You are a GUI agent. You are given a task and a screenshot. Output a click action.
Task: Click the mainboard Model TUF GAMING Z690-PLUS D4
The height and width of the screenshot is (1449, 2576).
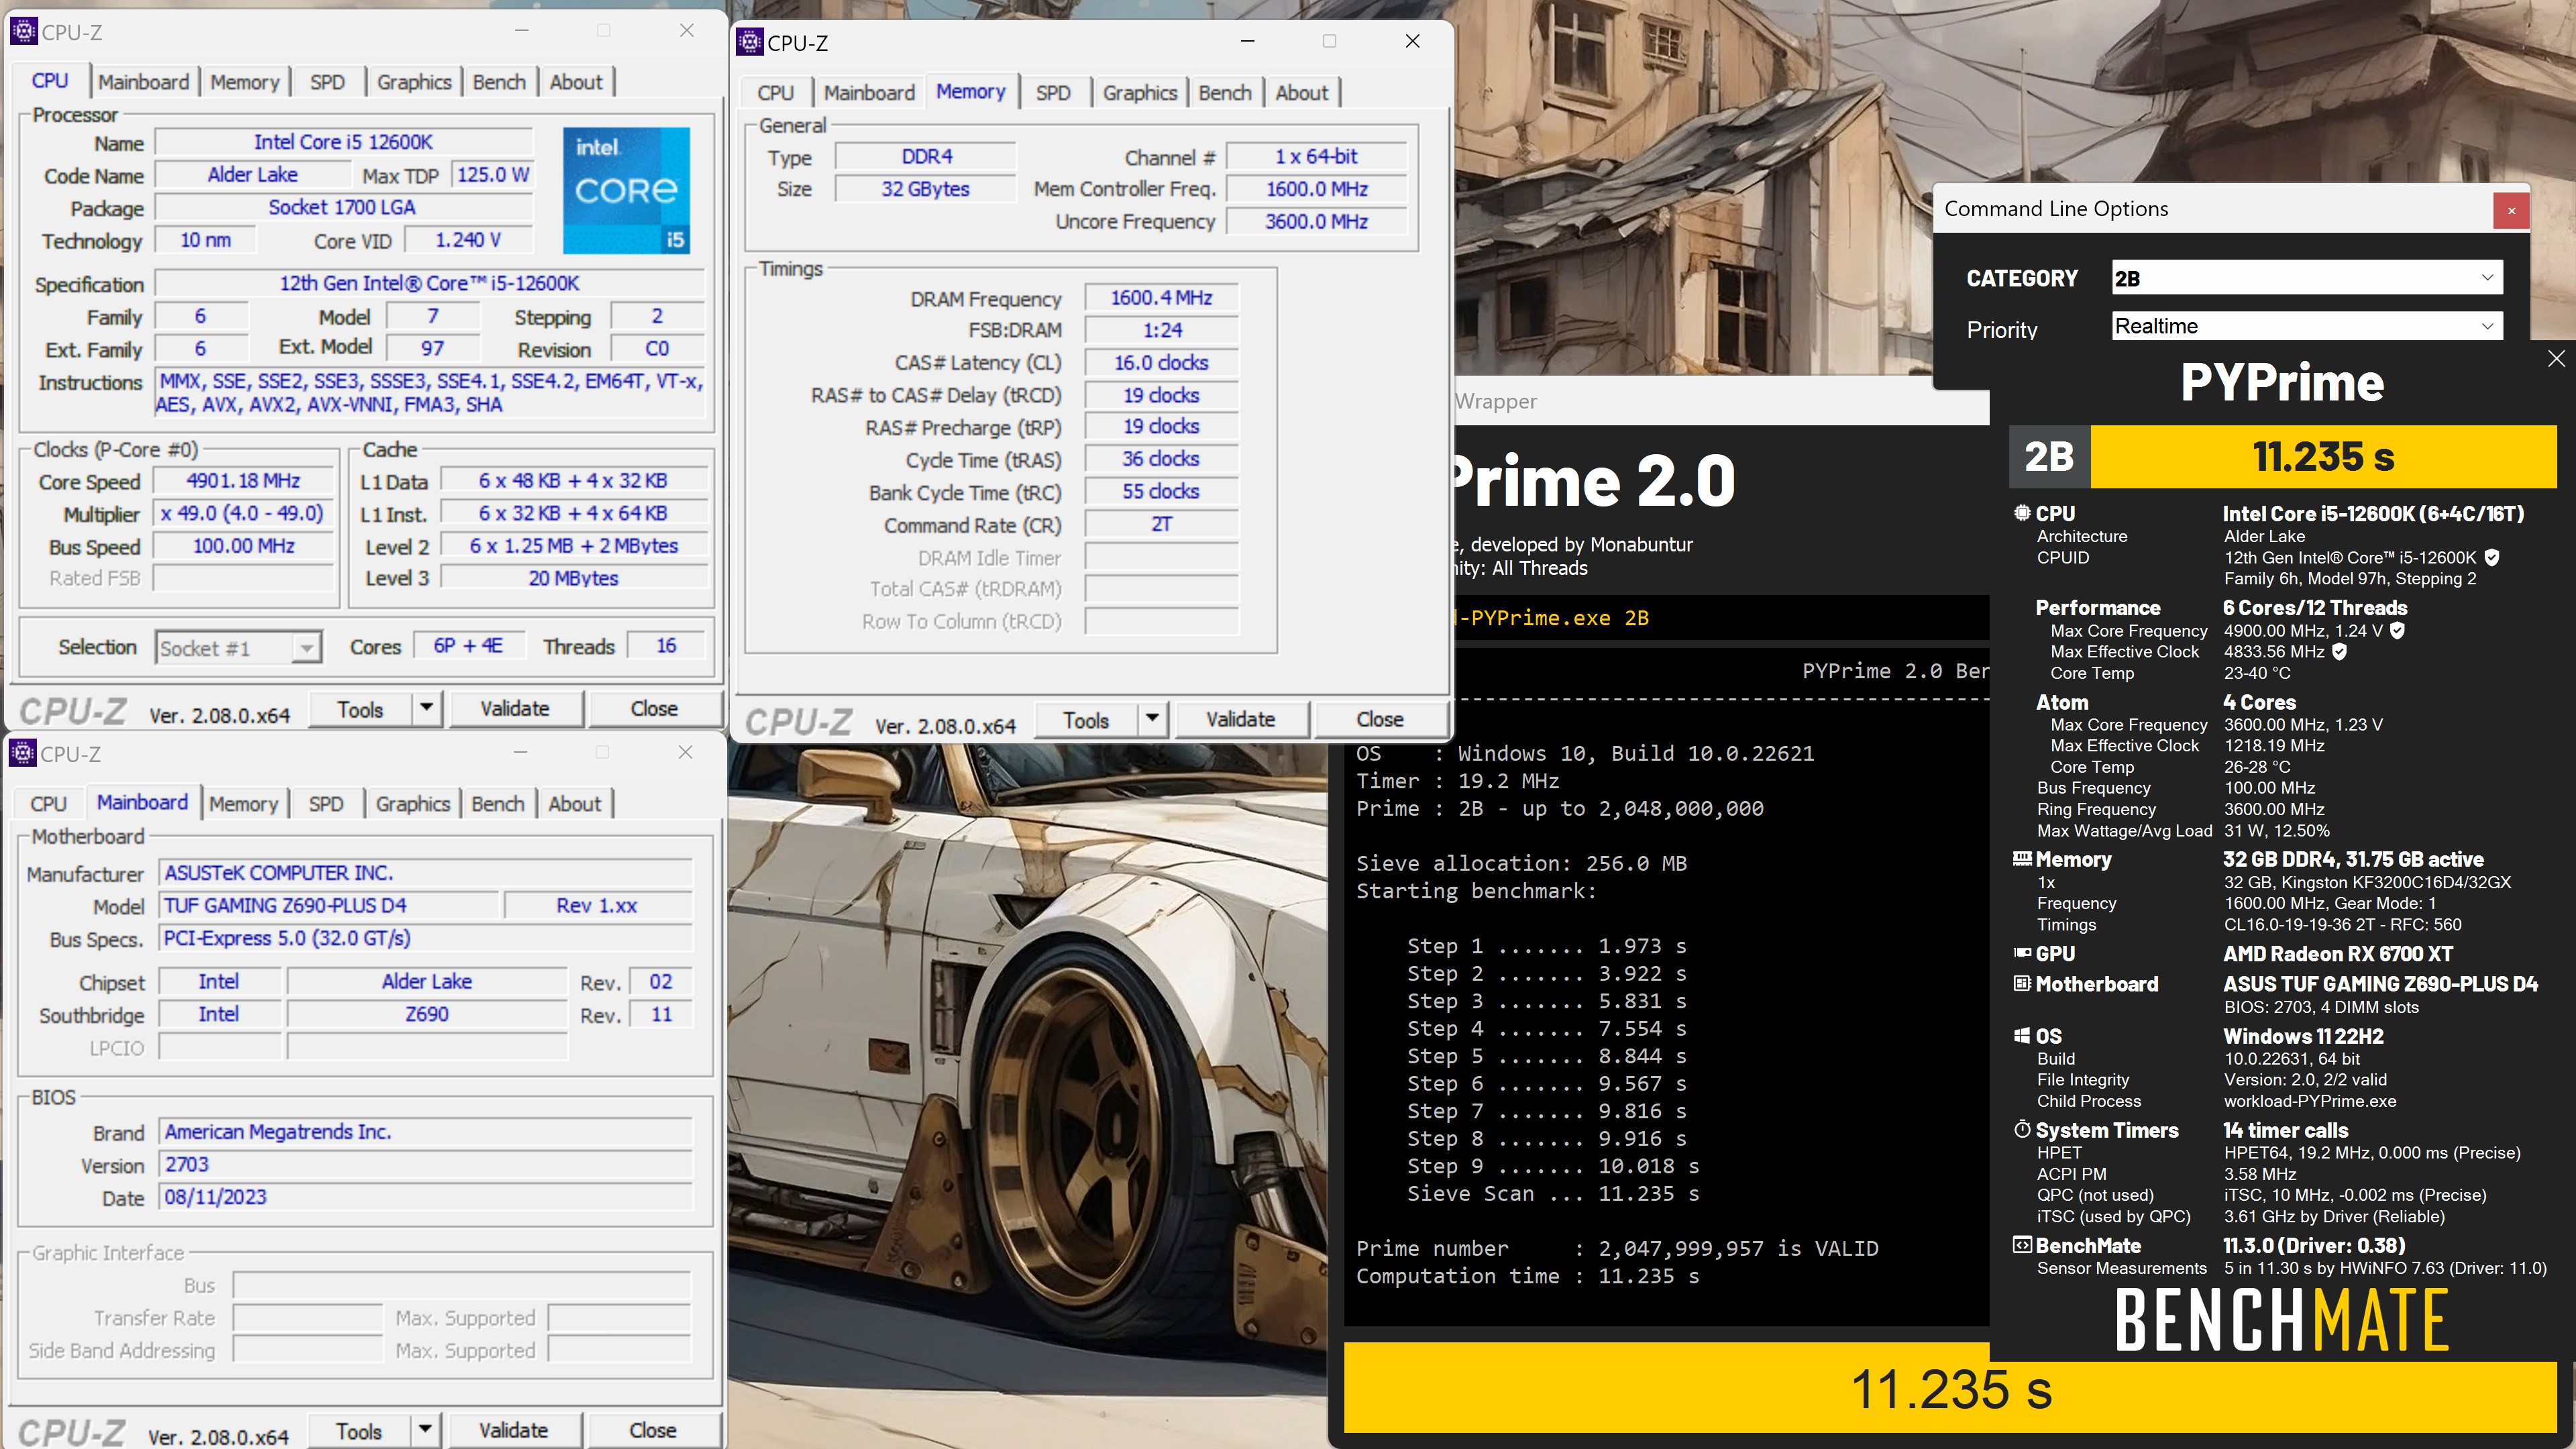329,906
